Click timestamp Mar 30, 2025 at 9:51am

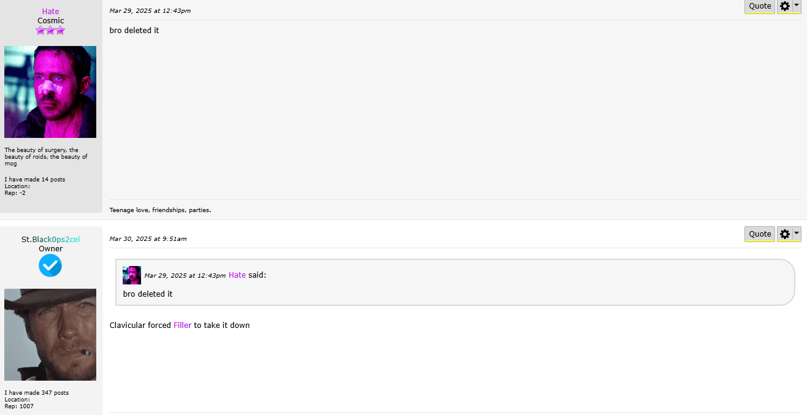click(148, 239)
